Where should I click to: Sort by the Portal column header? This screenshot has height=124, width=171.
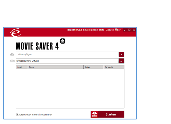22,67
